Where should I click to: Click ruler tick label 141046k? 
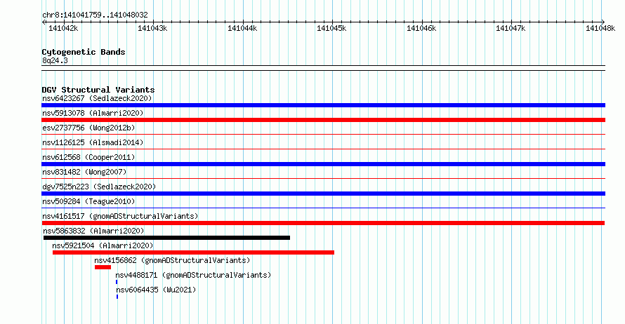tap(421, 28)
